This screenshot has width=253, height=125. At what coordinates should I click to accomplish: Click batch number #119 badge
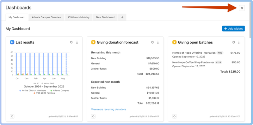coord(218,62)
